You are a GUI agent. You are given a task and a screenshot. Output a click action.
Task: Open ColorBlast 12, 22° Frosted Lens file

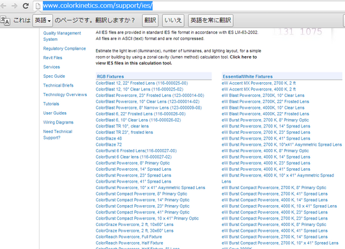tap(142, 83)
